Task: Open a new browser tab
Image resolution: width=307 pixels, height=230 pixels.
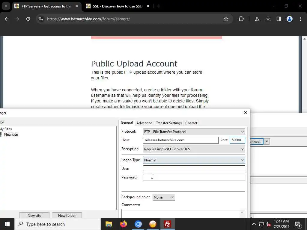Action: point(159,6)
